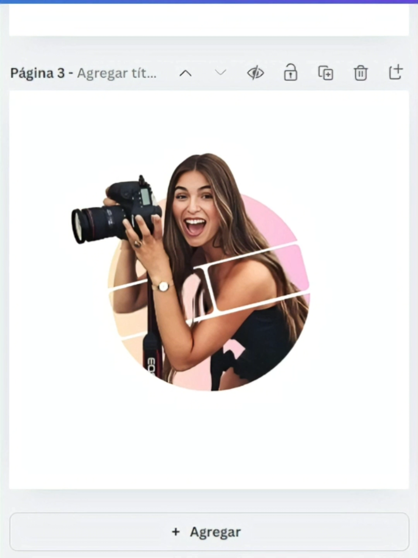Edit the 'Agregar tít...' page title field
The width and height of the screenshot is (418, 558).
tap(117, 73)
